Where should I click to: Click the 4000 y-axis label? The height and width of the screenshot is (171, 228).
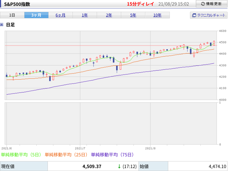(223, 100)
